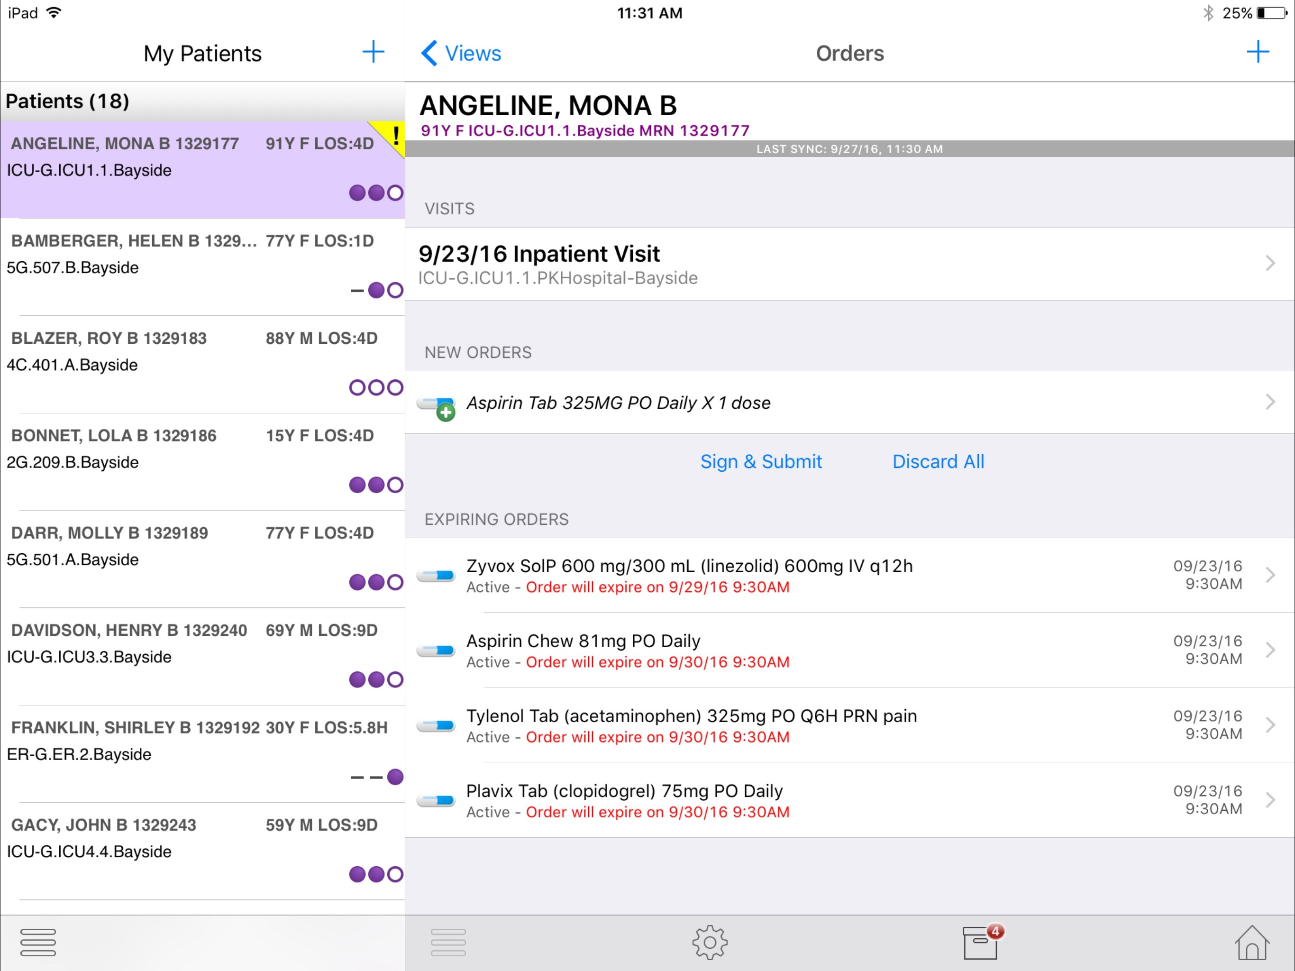This screenshot has height=971, width=1295.
Task: Select patient DAVIDSON, HENRY B 1329240
Action: tap(202, 656)
